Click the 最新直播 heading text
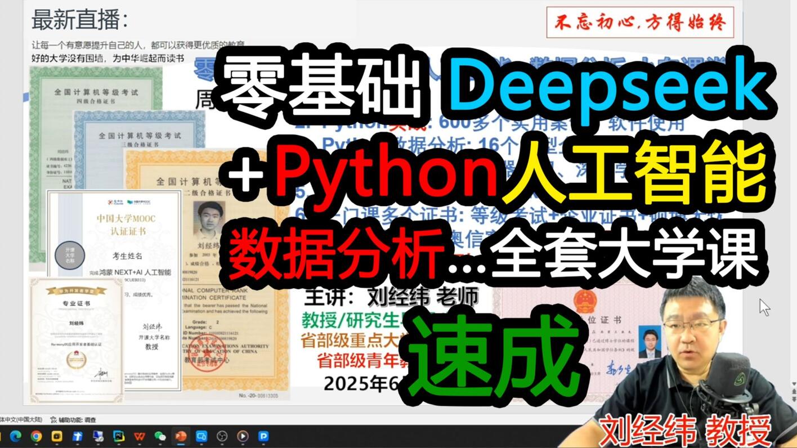The width and height of the screenshot is (797, 448). 80,20
